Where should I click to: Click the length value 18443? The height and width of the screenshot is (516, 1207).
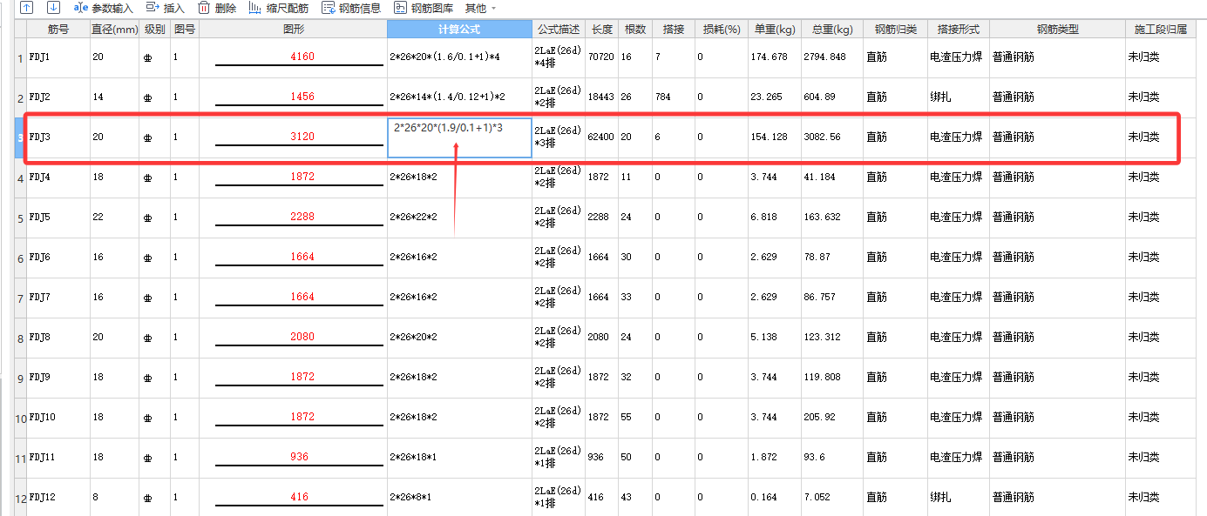point(600,97)
